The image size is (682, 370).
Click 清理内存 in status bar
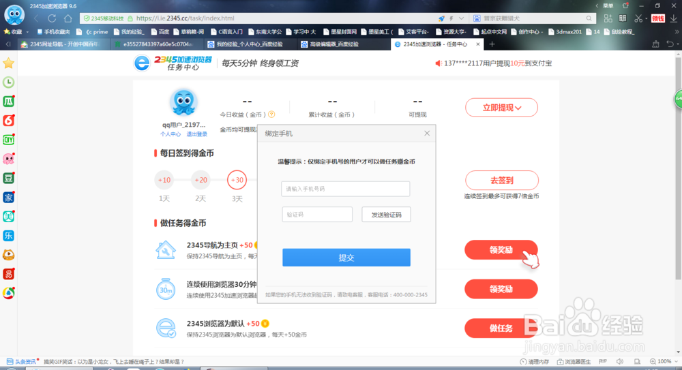pos(535,361)
